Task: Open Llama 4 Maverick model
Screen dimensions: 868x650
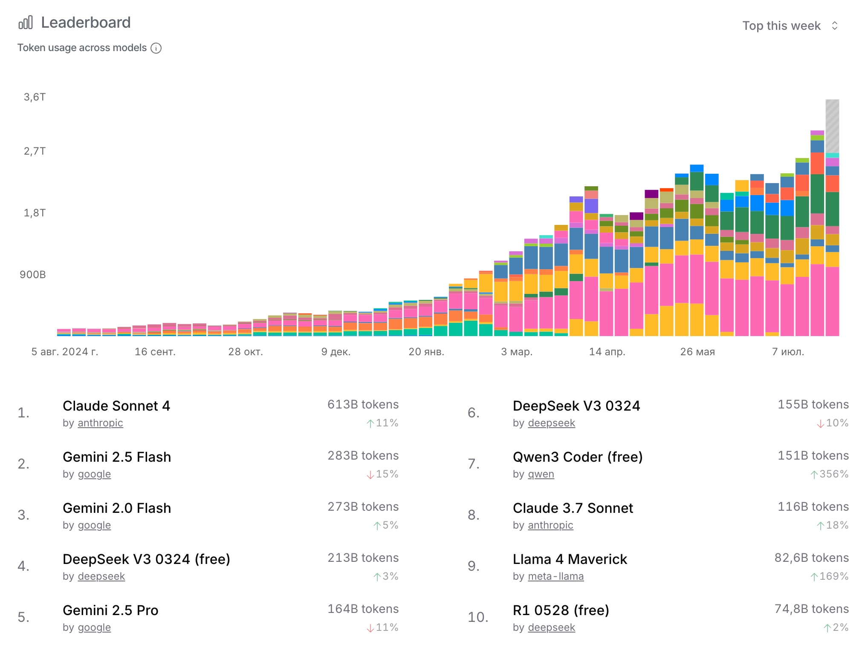Action: [x=570, y=559]
